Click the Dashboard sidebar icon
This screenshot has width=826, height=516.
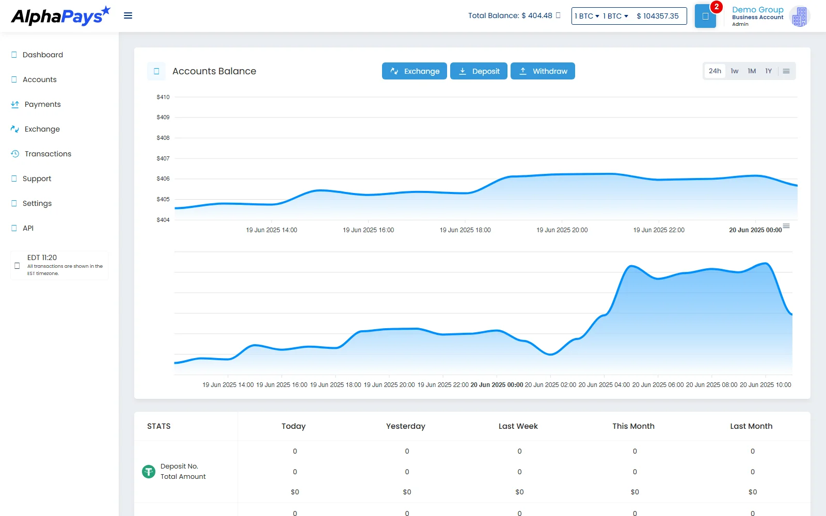(x=14, y=55)
